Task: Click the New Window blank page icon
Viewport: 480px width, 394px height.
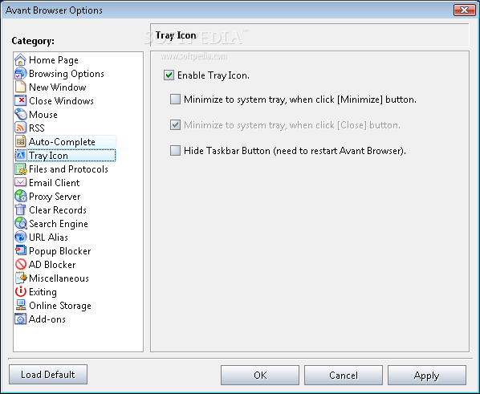Action: point(20,87)
